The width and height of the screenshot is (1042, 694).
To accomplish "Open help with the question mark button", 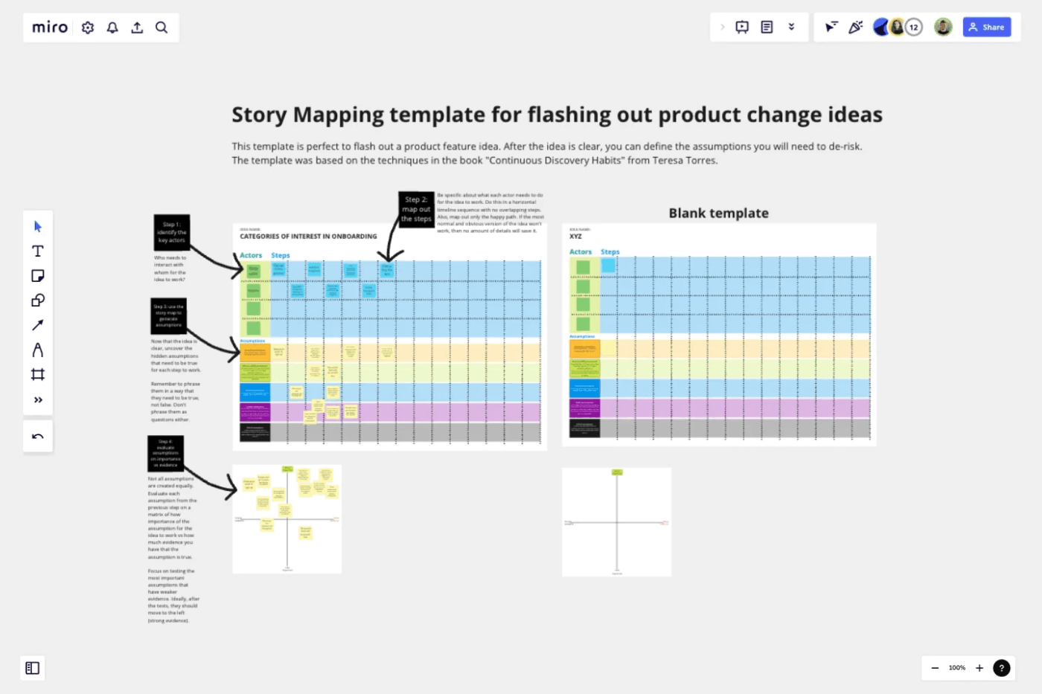I will coord(1002,668).
